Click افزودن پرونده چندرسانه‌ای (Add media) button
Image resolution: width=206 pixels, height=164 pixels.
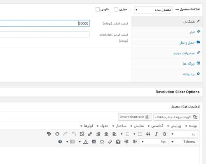[176, 117]
